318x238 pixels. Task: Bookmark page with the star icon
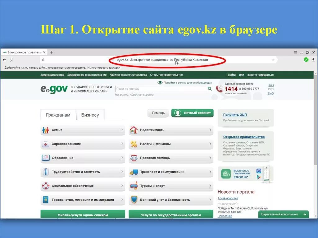pyautogui.click(x=273, y=60)
